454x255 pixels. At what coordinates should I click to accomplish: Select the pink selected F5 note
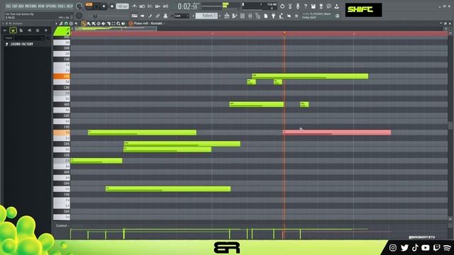tap(337, 132)
